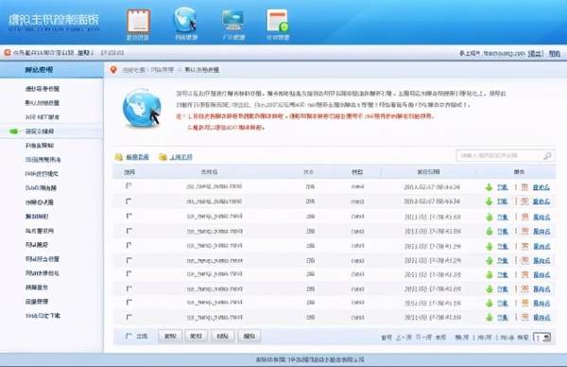The image size is (567, 367).
Task: Open the page number dropdown at bottom right
Action: click(x=542, y=338)
